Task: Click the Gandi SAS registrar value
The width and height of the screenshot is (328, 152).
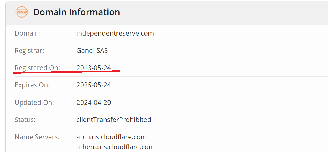Action: (92, 51)
